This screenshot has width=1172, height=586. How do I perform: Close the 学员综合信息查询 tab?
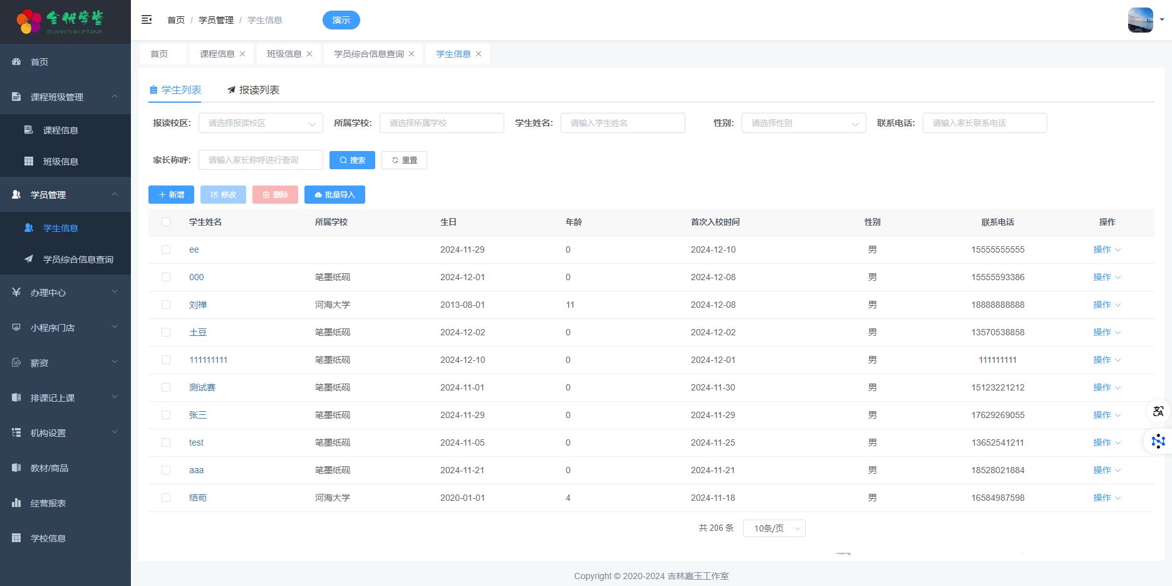tap(412, 54)
